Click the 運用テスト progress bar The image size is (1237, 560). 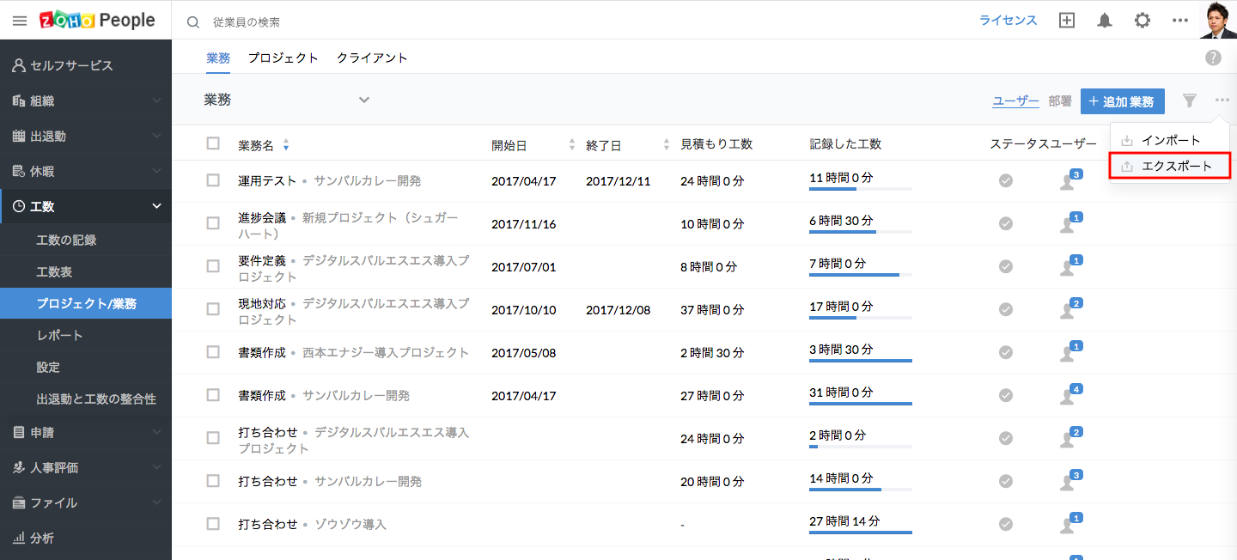(x=860, y=189)
